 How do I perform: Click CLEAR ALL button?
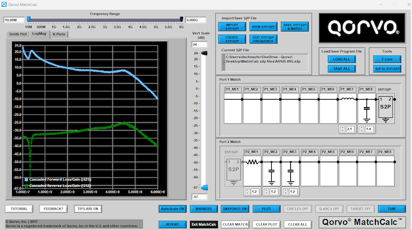[298, 224]
